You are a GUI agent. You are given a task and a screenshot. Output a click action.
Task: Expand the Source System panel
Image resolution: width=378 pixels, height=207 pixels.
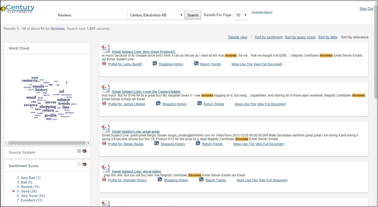(22, 153)
